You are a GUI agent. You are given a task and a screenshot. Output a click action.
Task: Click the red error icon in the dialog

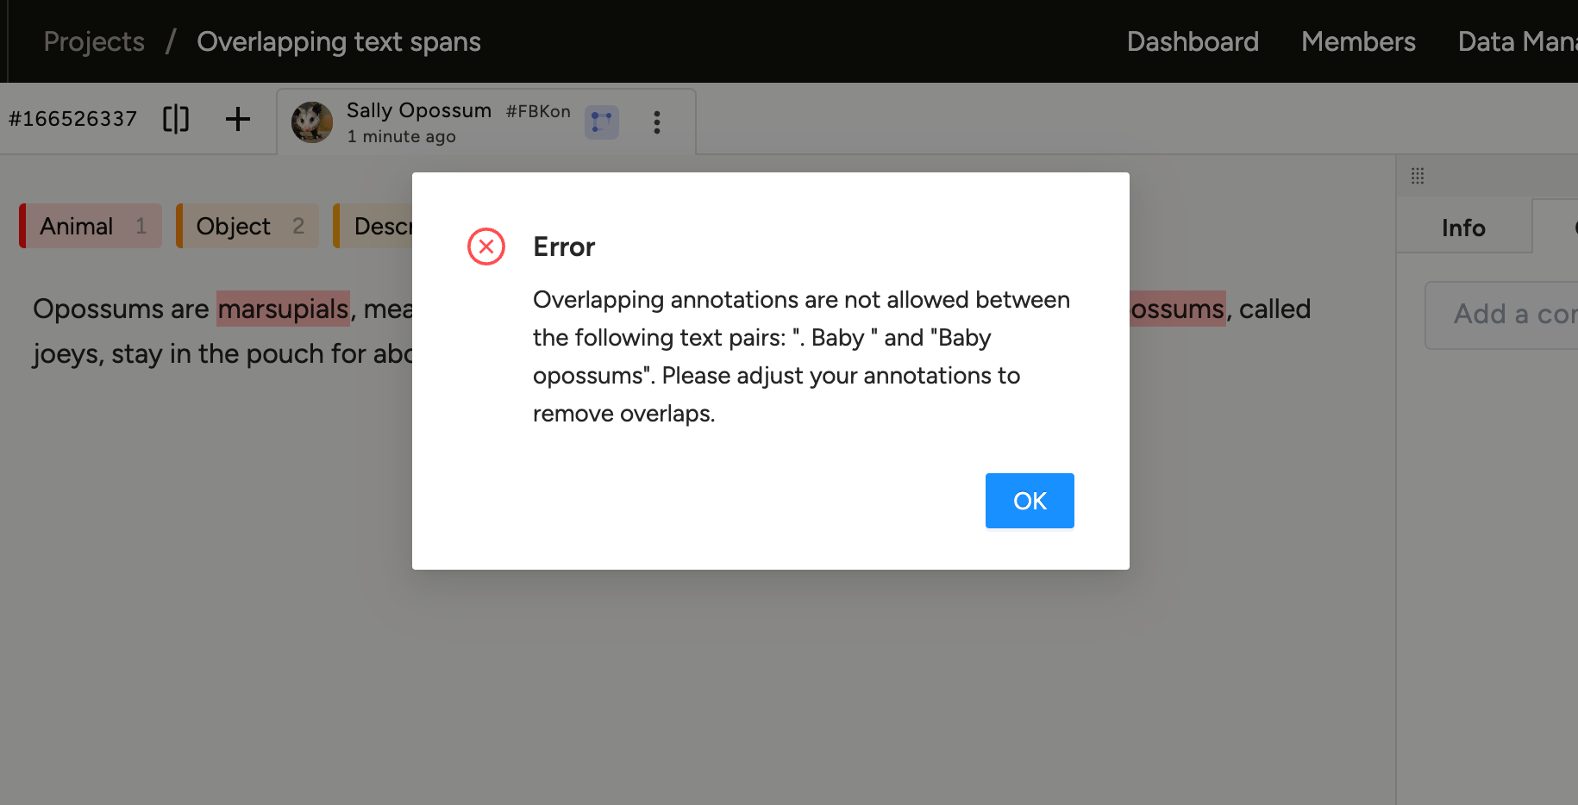[x=485, y=246]
